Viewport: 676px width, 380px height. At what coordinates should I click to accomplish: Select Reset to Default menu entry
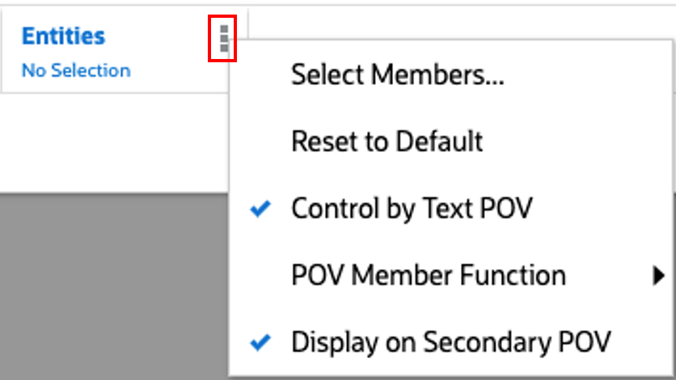point(387,142)
